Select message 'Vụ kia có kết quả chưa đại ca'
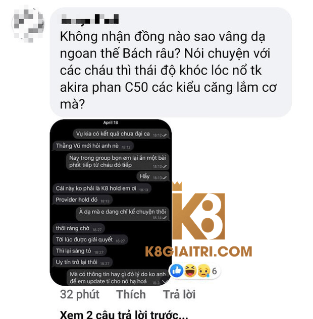Screen dimensions: 313x319 (x=121, y=134)
